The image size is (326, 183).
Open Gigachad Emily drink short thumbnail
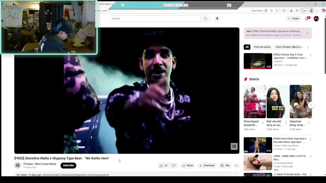tap(301, 102)
